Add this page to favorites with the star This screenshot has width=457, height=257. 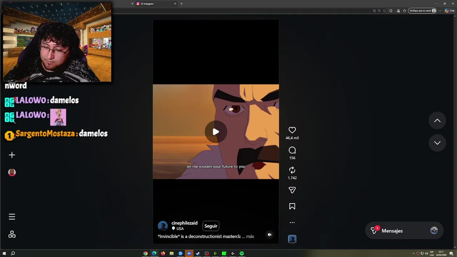pyautogui.click(x=384, y=11)
